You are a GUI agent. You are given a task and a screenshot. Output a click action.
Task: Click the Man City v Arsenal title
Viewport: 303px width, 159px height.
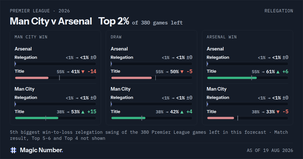point(51,21)
